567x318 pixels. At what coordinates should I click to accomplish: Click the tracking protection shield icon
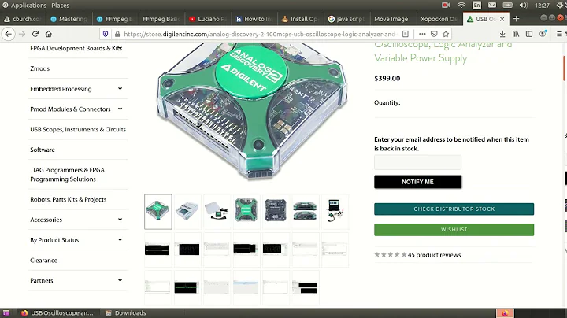pos(106,34)
